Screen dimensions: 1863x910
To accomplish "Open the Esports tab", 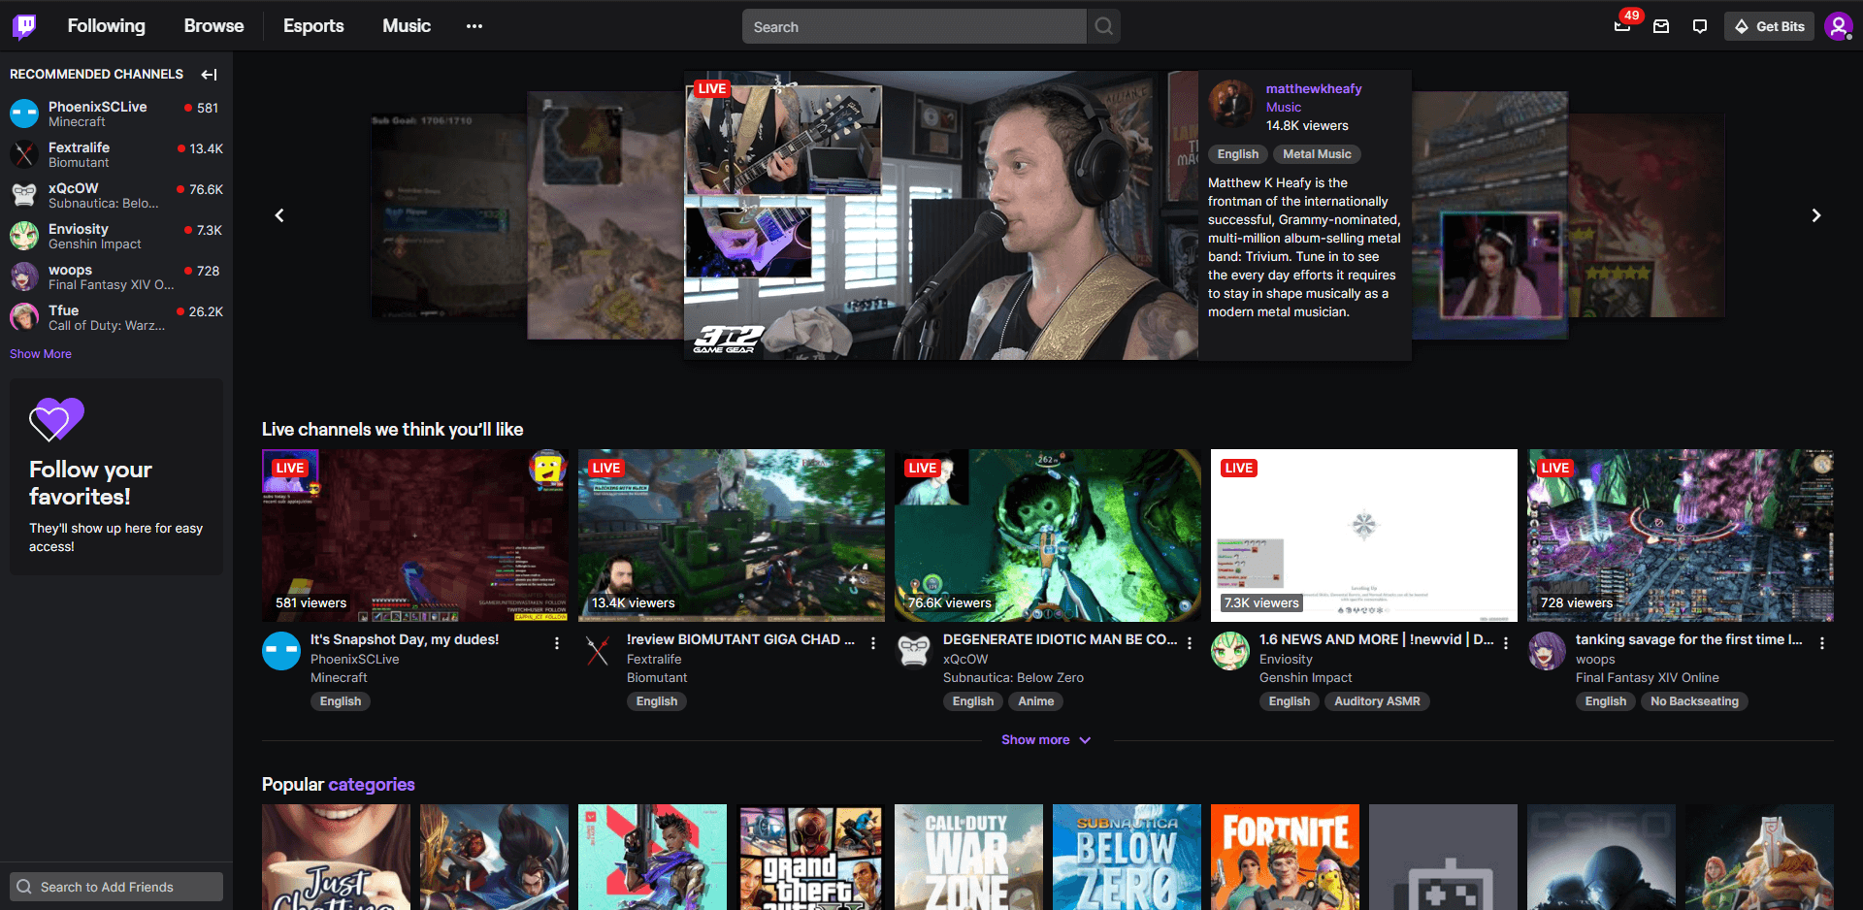I will (313, 26).
